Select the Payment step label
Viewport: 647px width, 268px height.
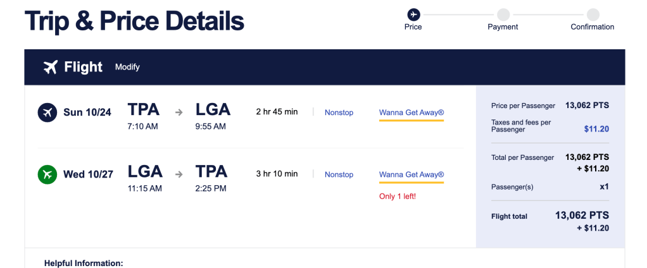pos(503,27)
